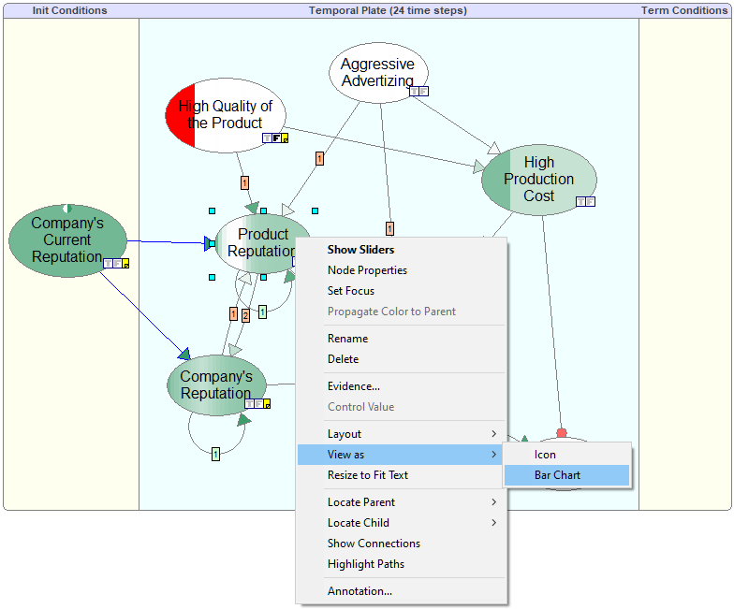Click order label 2 on Product Reputation arc

(245, 316)
